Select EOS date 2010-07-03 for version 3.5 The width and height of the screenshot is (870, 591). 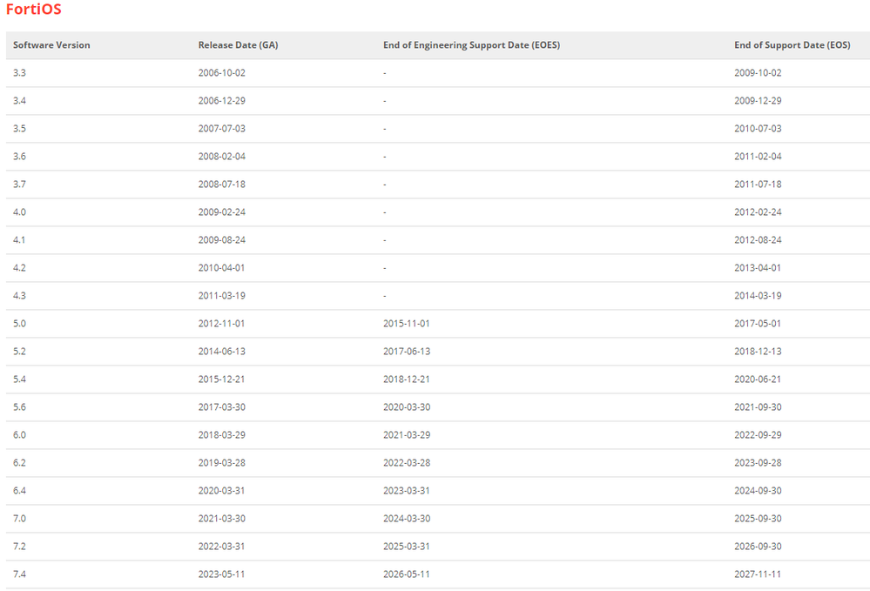(758, 129)
